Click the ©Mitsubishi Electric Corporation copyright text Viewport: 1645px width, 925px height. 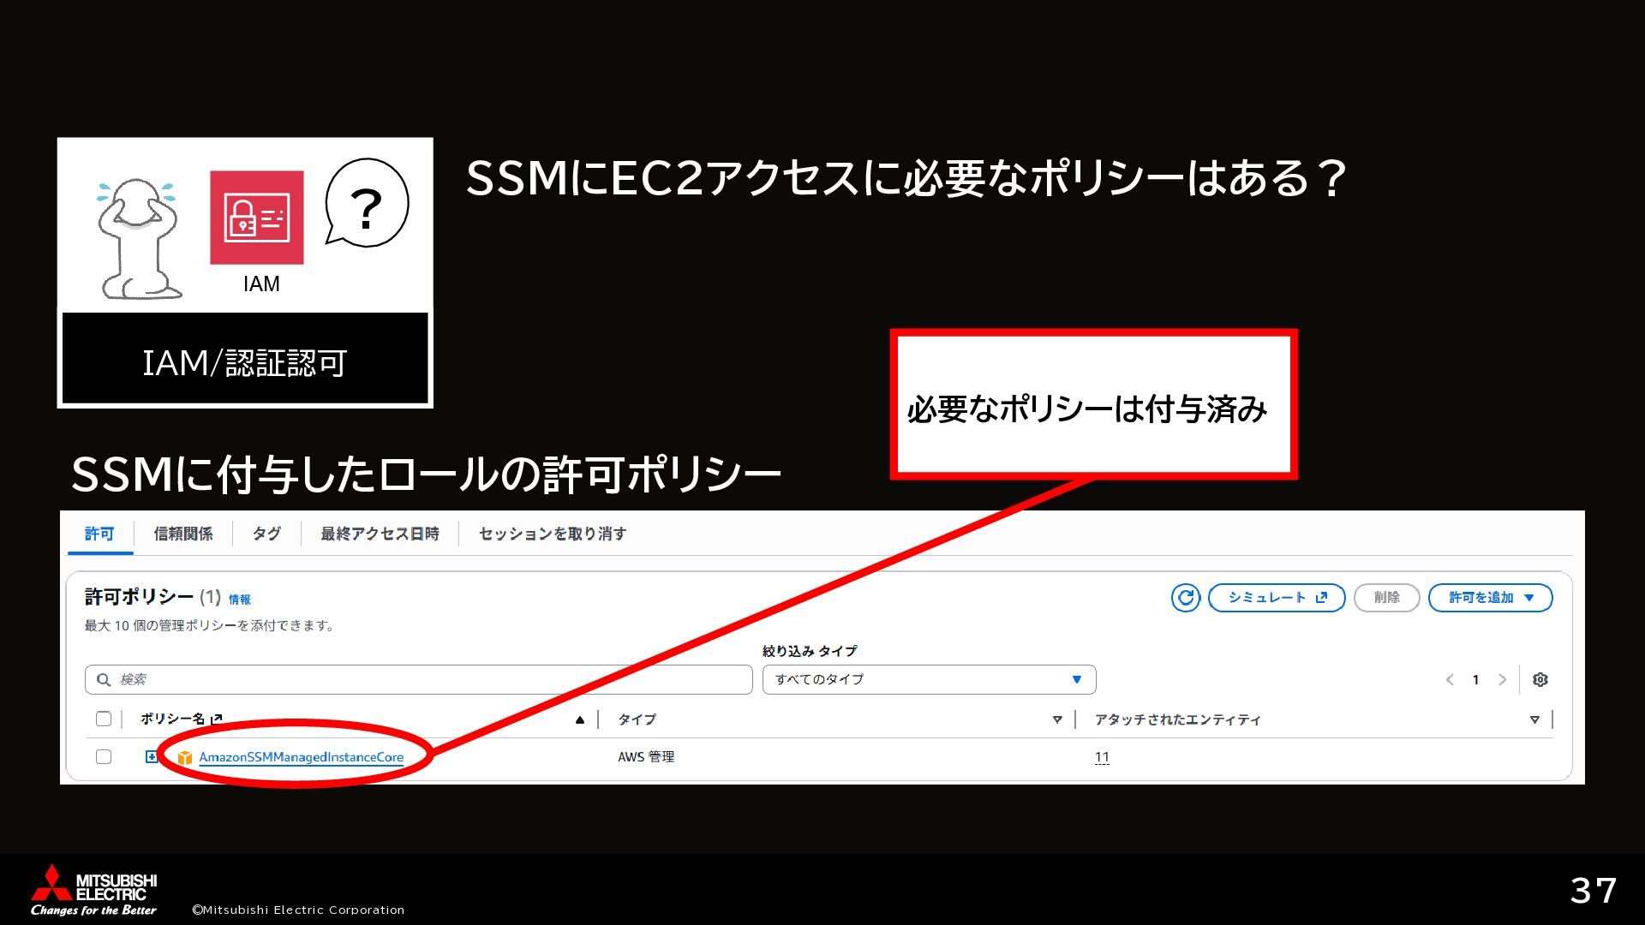(x=298, y=910)
